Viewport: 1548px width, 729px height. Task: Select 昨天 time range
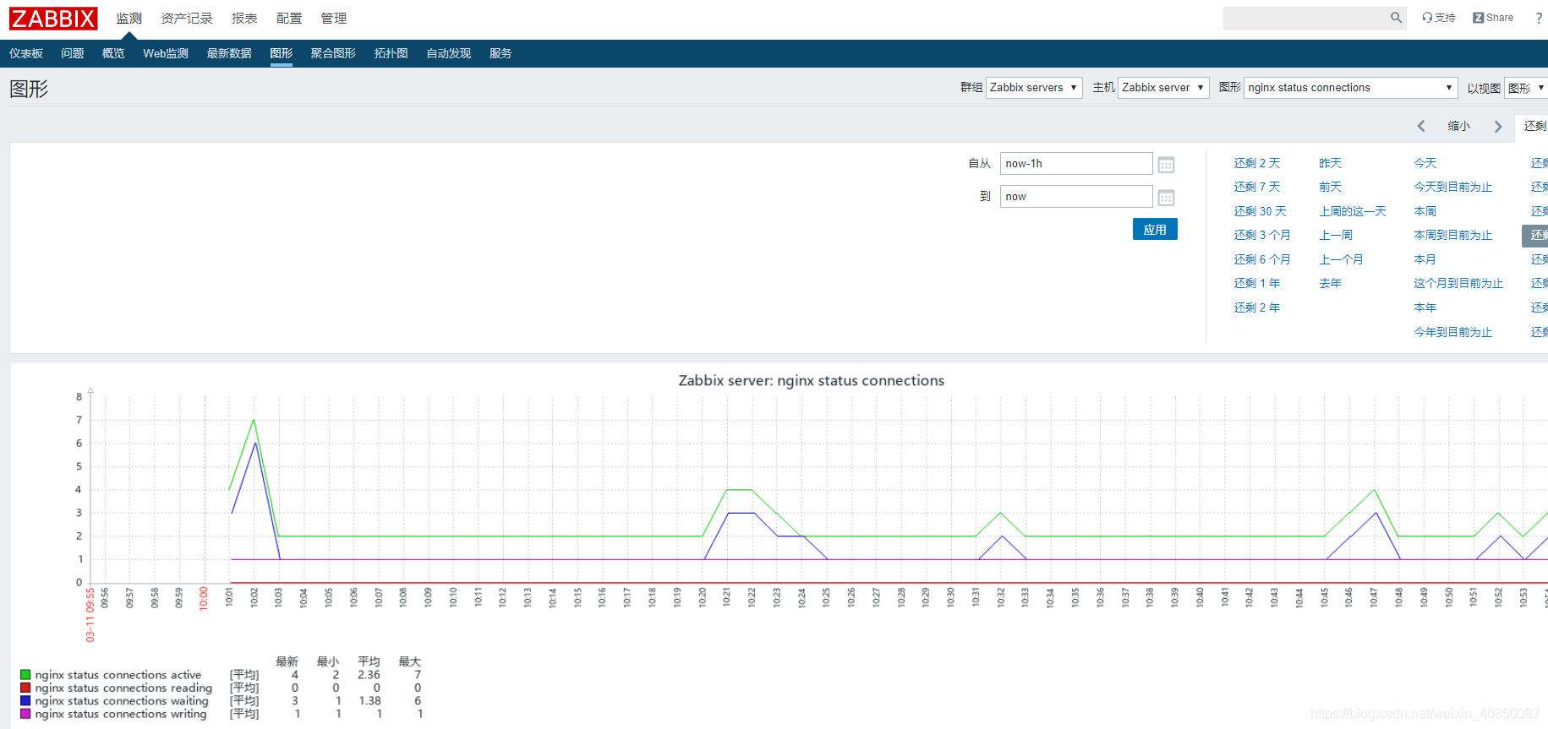pyautogui.click(x=1331, y=163)
